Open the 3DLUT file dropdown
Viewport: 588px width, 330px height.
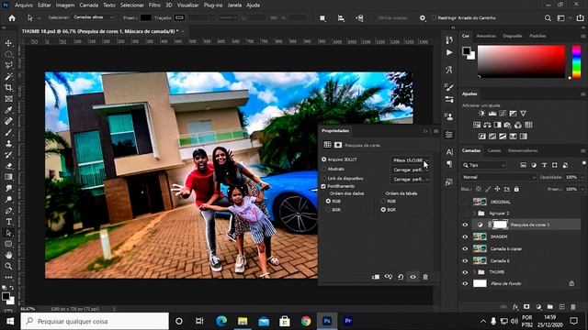(x=411, y=160)
